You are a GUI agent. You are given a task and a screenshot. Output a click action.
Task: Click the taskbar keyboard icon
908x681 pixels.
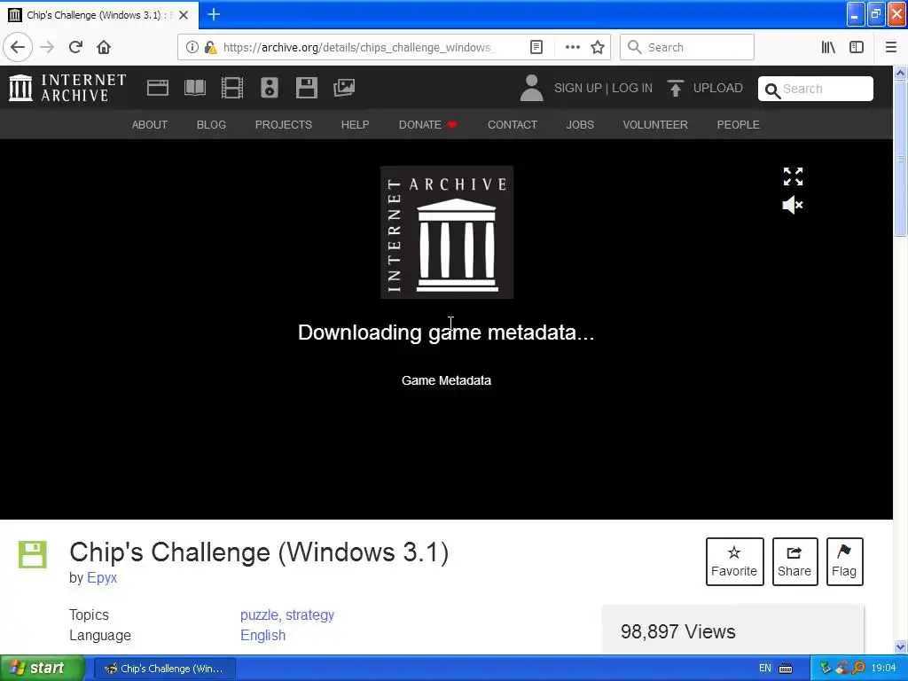tap(786, 669)
